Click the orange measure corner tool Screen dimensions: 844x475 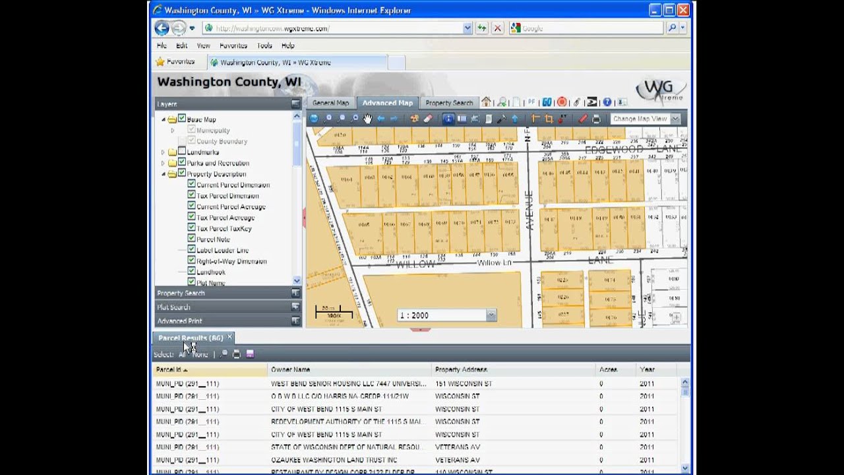click(x=535, y=119)
